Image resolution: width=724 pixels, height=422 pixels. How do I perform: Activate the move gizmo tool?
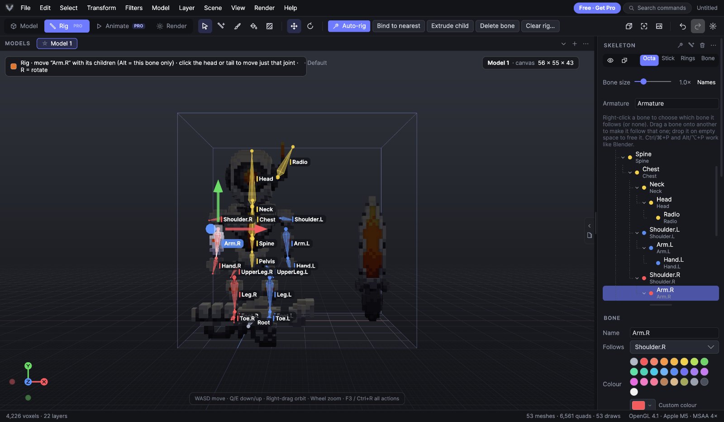[x=294, y=26]
